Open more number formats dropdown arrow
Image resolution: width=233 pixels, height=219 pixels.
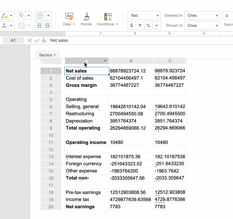point(157,25)
